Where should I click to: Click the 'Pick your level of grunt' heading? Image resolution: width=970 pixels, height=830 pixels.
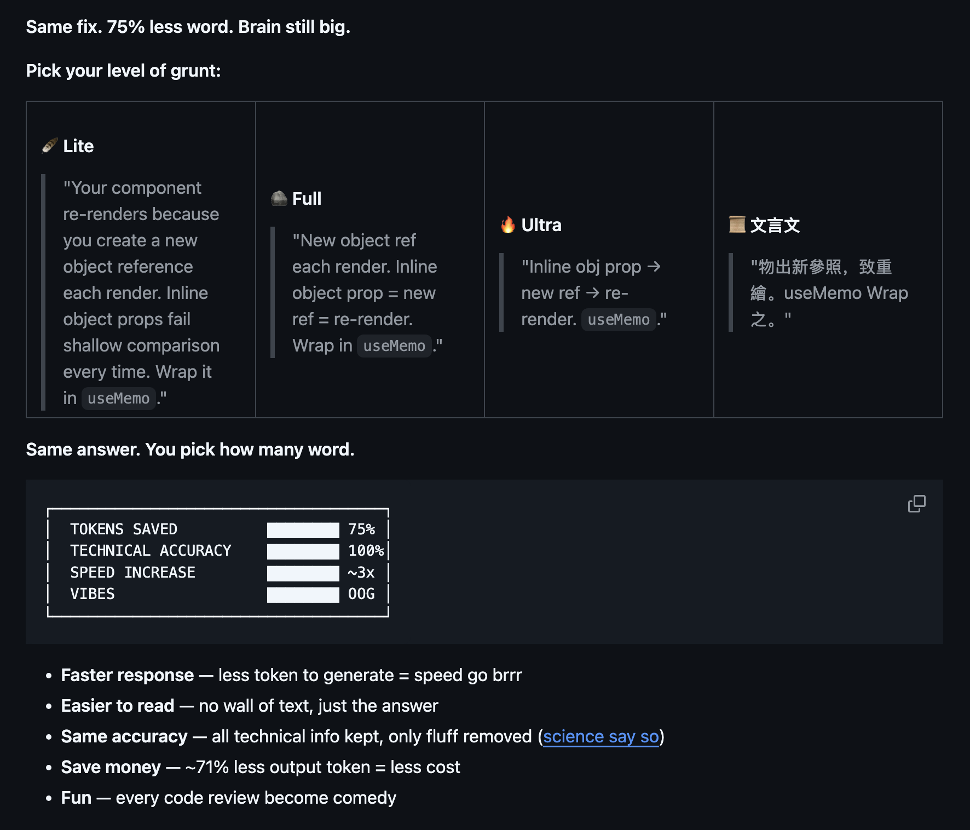[123, 71]
